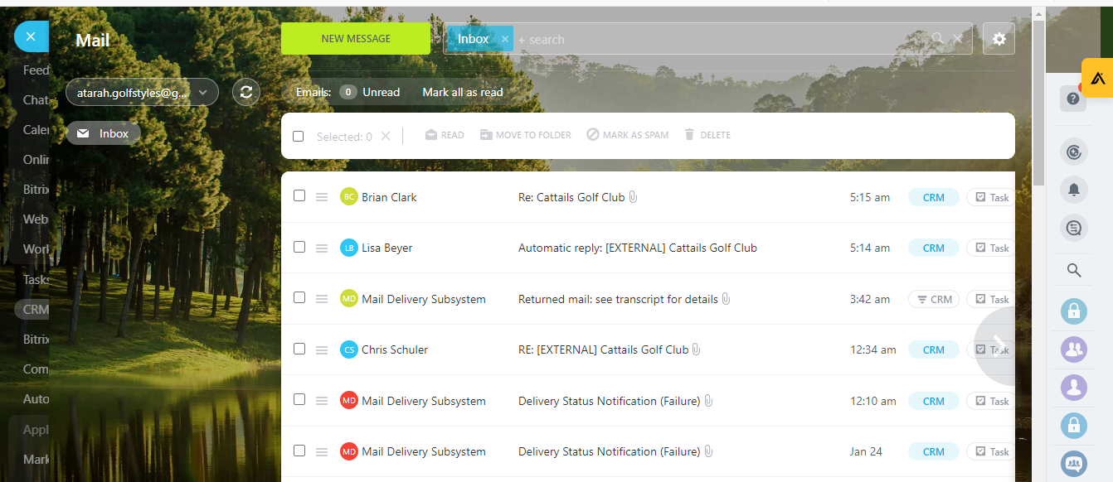Screen dimensions: 1113x482
Task: Select the Inbox folder
Action: click(104, 133)
